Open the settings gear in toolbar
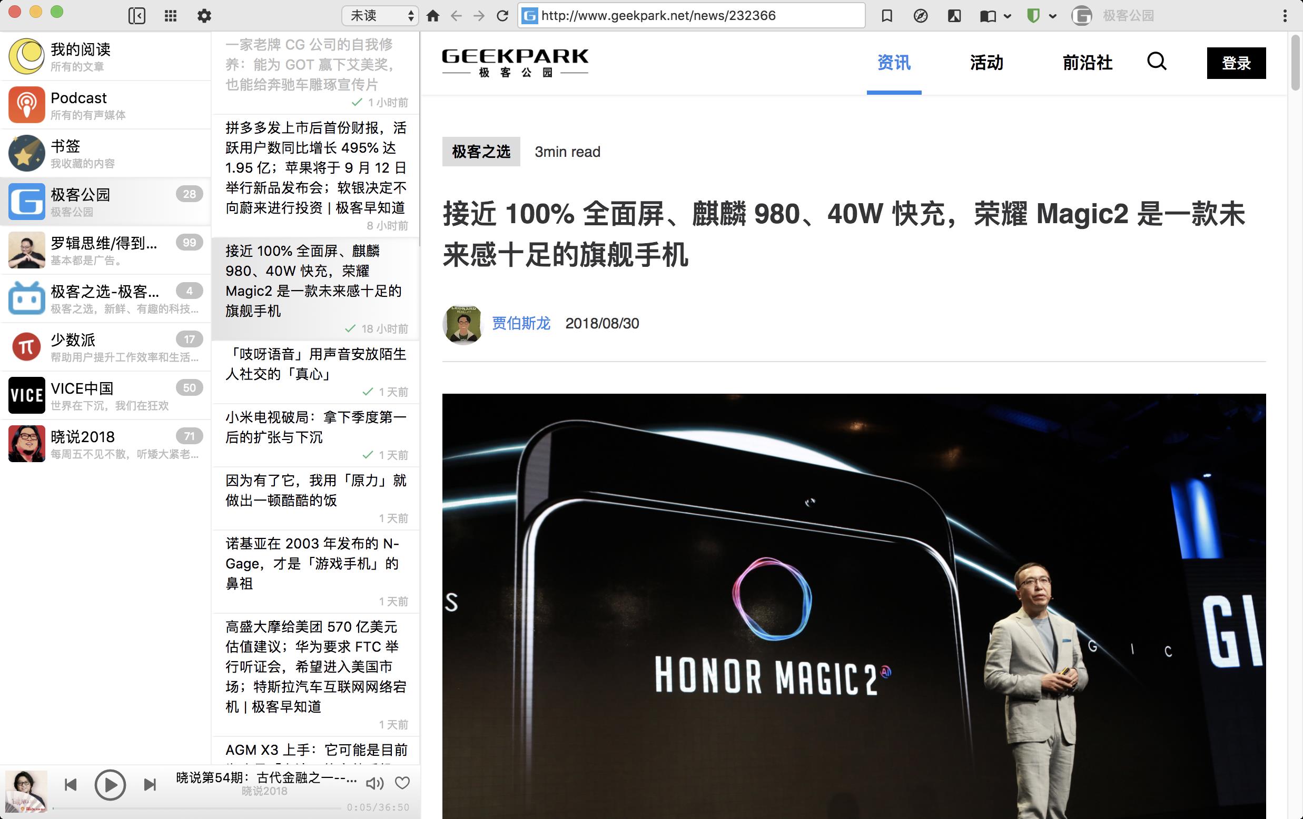The image size is (1303, 819). 204,16
